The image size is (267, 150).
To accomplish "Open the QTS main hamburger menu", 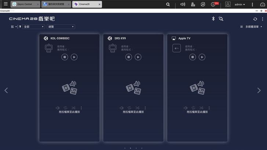I will point(5,4).
